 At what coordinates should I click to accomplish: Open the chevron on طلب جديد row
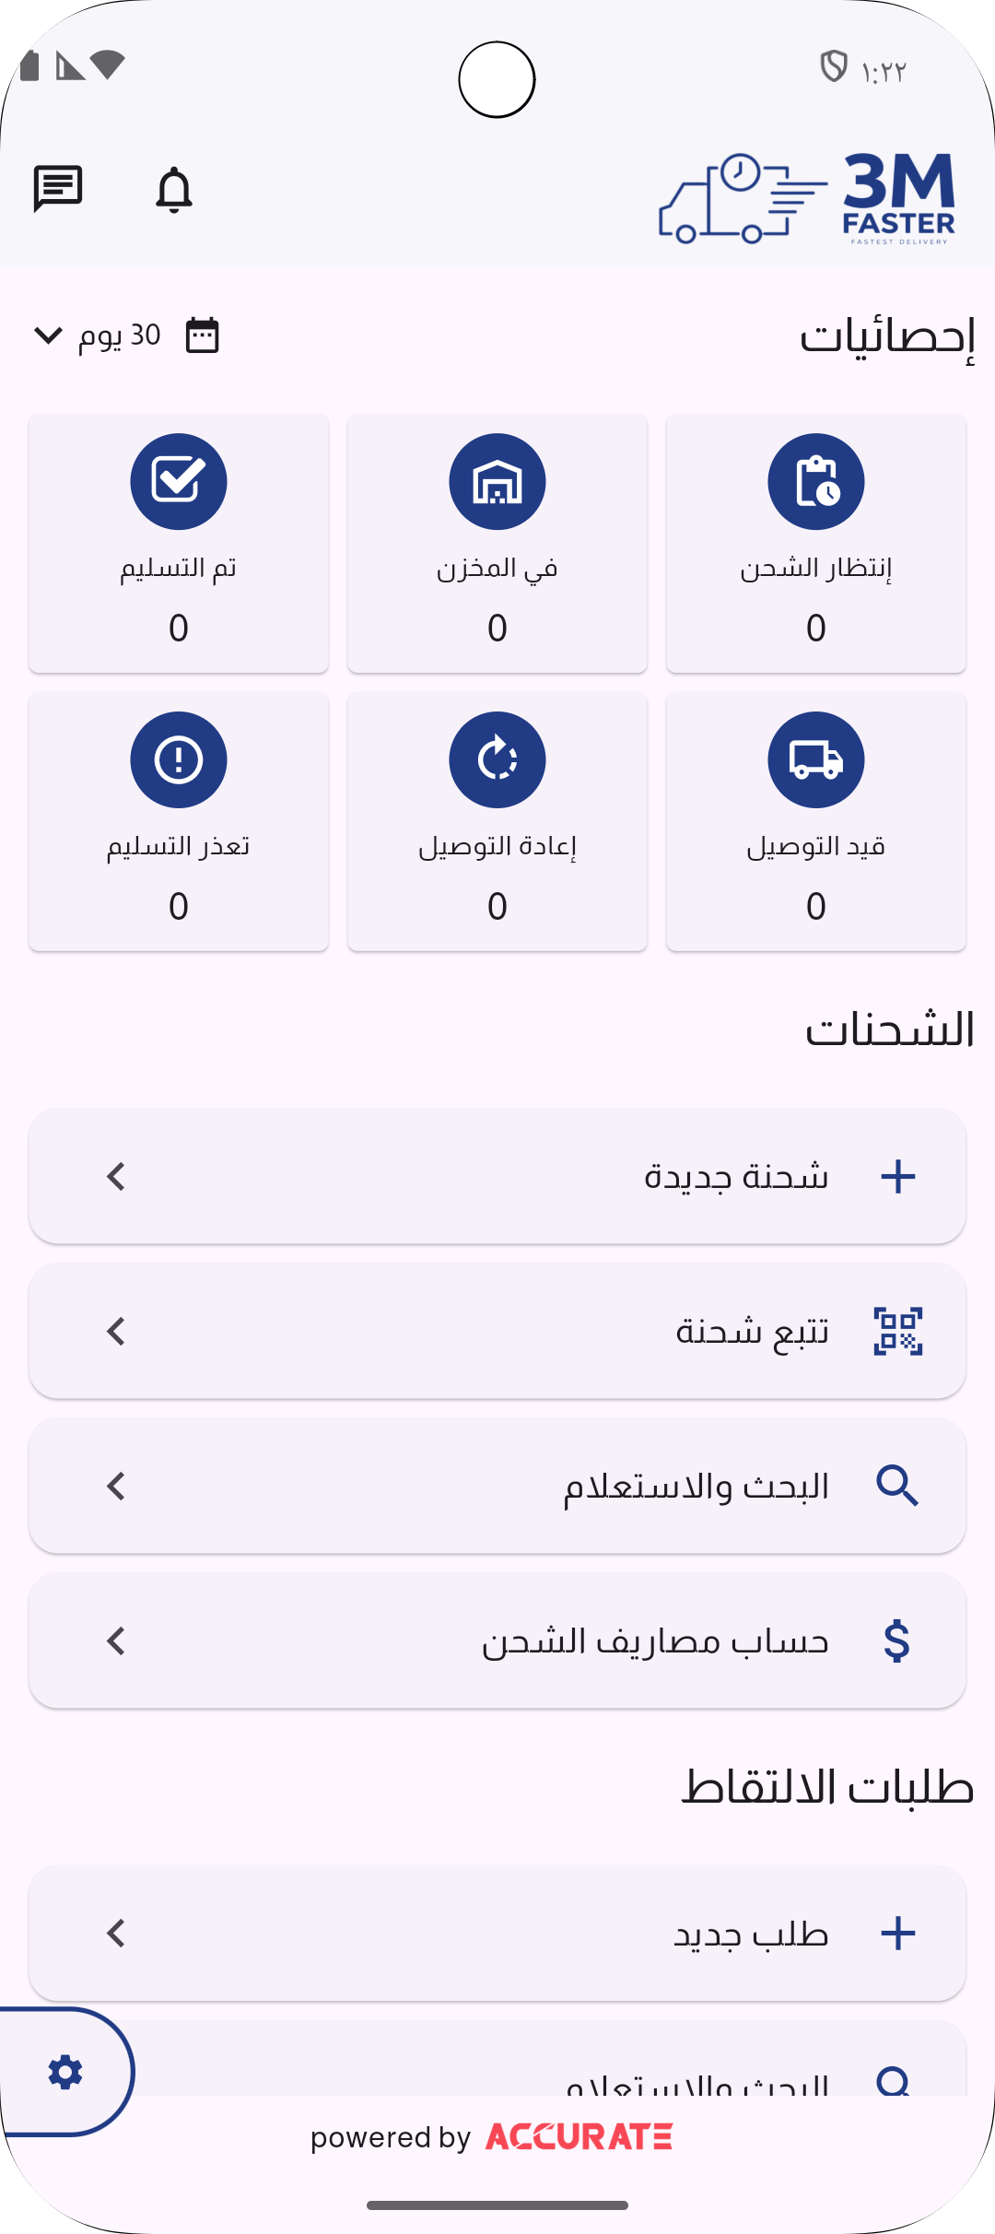116,1934
